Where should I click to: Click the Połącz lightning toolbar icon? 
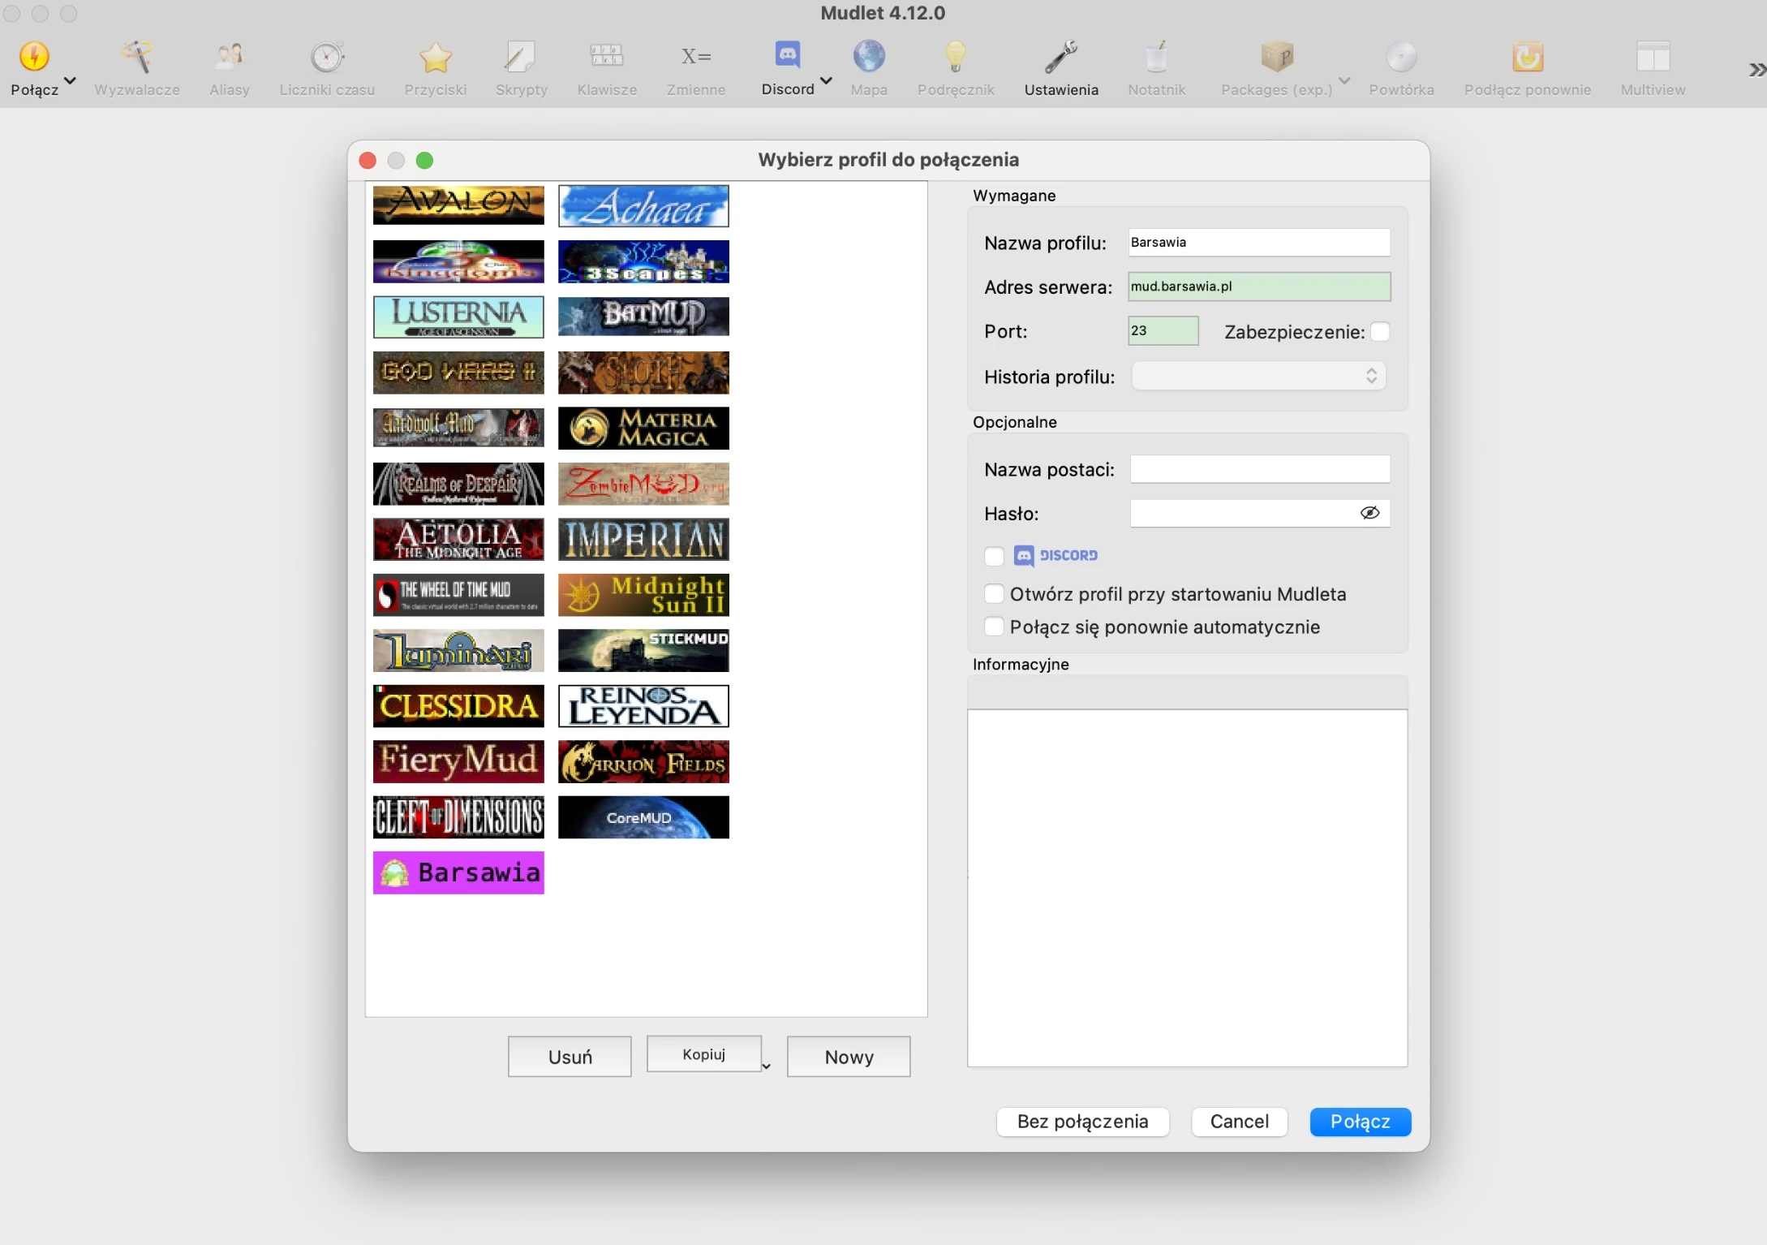tap(34, 57)
